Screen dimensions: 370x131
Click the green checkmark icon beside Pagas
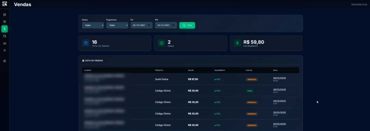click(x=161, y=43)
